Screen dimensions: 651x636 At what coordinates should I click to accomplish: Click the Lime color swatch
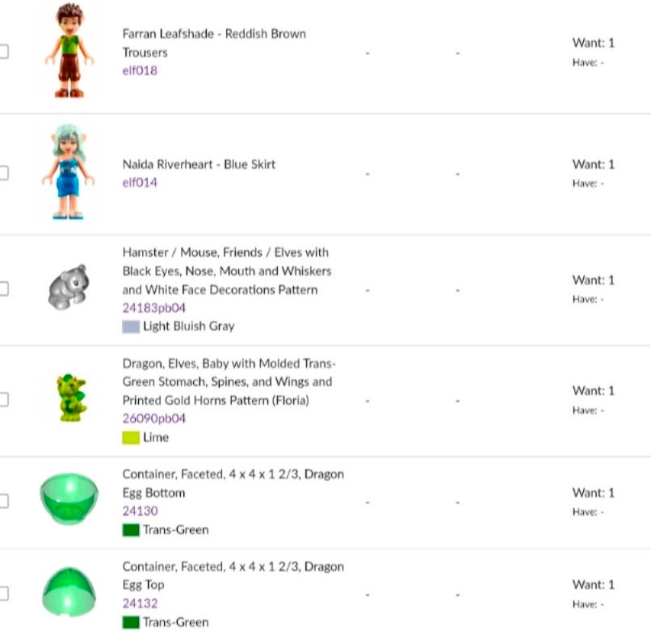click(x=131, y=438)
